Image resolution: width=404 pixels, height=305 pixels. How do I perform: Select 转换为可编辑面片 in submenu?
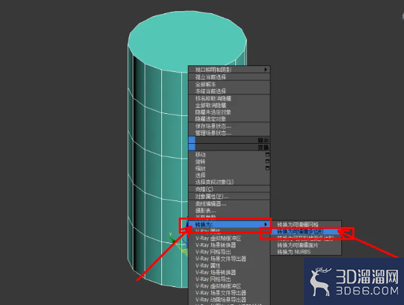pos(306,245)
